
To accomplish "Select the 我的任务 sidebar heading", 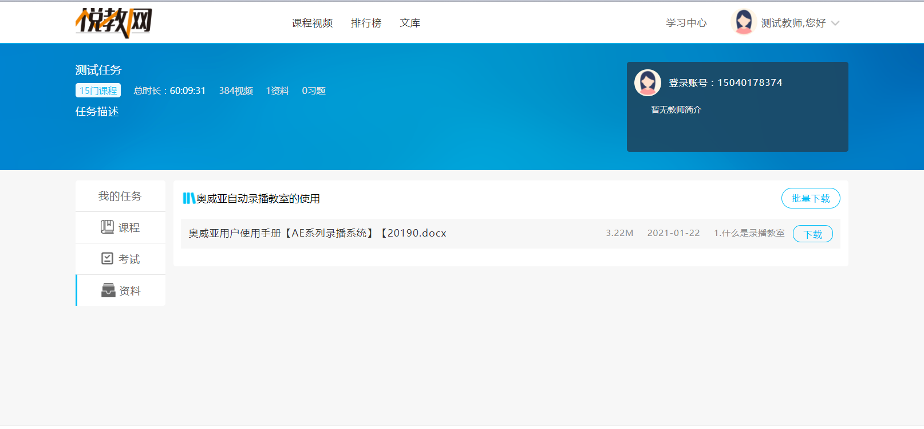I will tap(120, 196).
